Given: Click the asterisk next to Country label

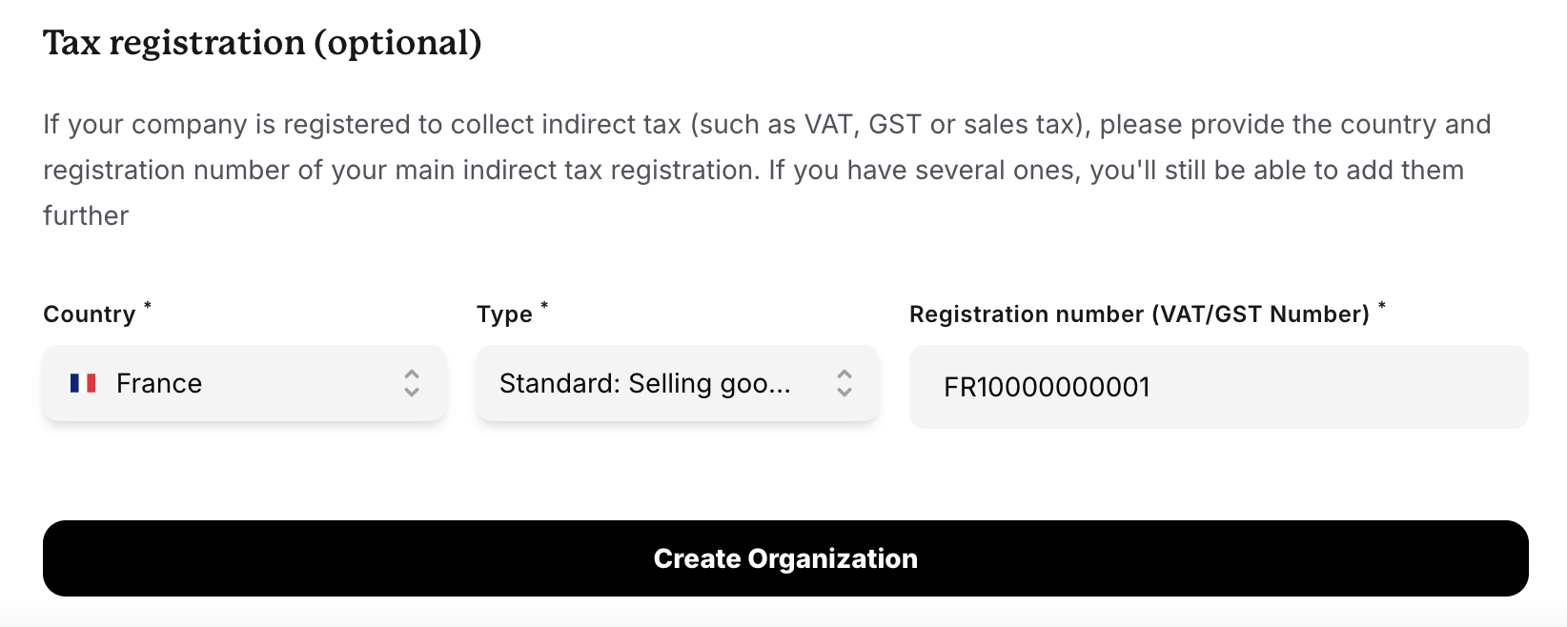Looking at the screenshot, I should (148, 305).
